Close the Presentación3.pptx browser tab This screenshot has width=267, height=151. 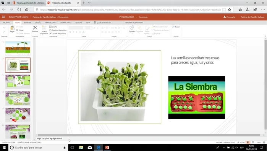click(78, 3)
